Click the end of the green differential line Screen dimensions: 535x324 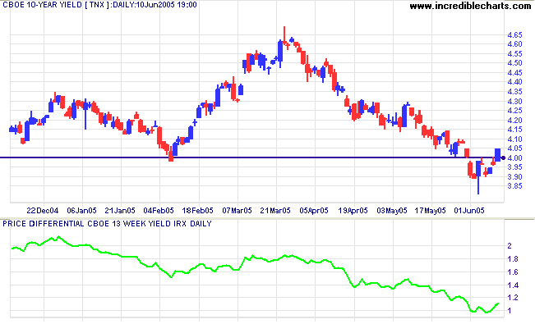pos(498,303)
